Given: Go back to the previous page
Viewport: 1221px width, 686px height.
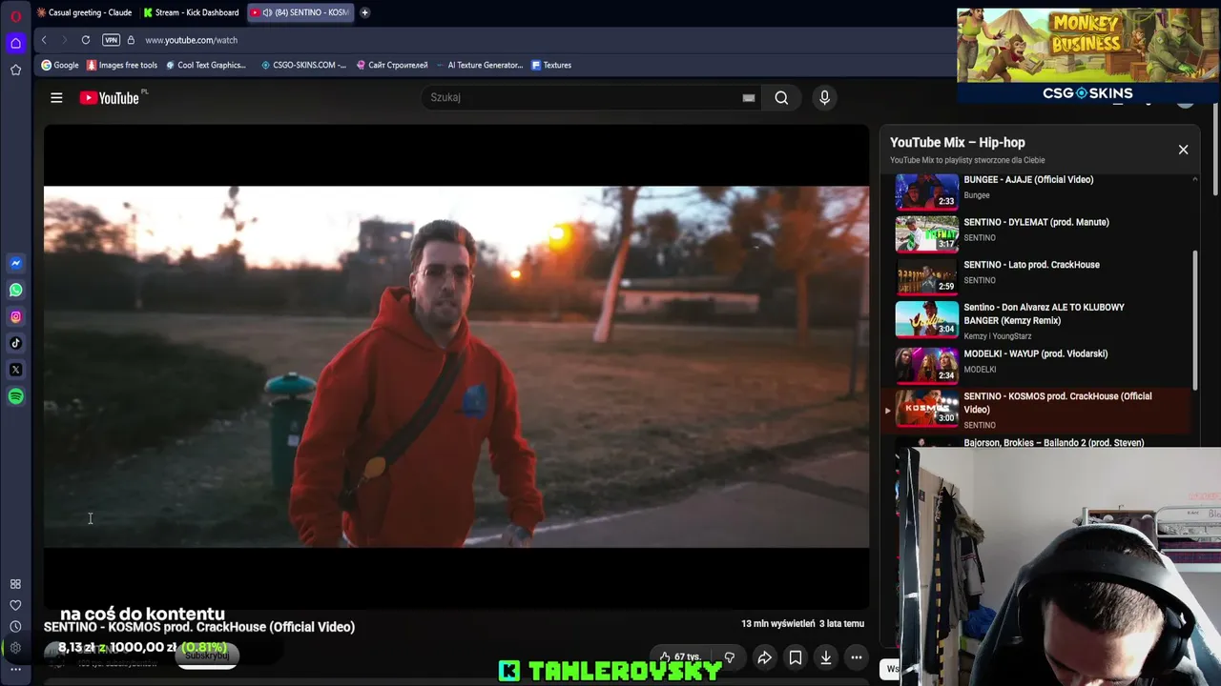Looking at the screenshot, I should point(44,40).
